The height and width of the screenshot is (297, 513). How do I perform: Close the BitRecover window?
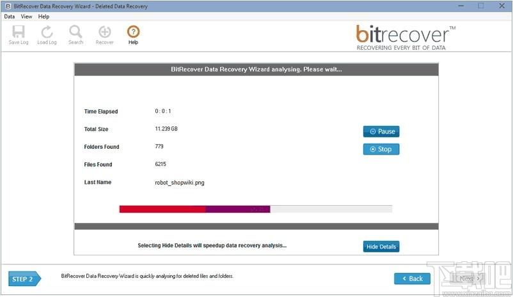[x=502, y=6]
